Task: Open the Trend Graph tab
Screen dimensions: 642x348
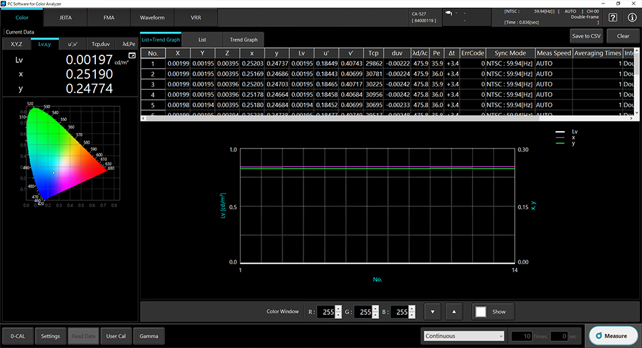Action: [x=243, y=40]
